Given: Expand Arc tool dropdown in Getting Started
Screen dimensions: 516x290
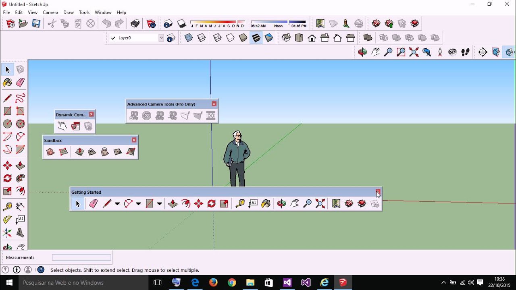Looking at the screenshot, I should pyautogui.click(x=138, y=204).
